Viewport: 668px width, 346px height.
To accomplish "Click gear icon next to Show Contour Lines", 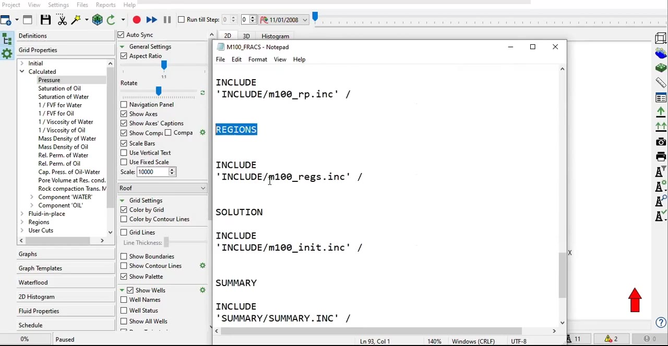I will 202,266.
